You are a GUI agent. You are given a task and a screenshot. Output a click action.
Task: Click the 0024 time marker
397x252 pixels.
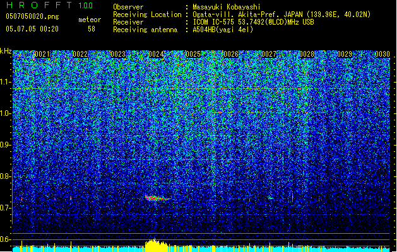156,54
